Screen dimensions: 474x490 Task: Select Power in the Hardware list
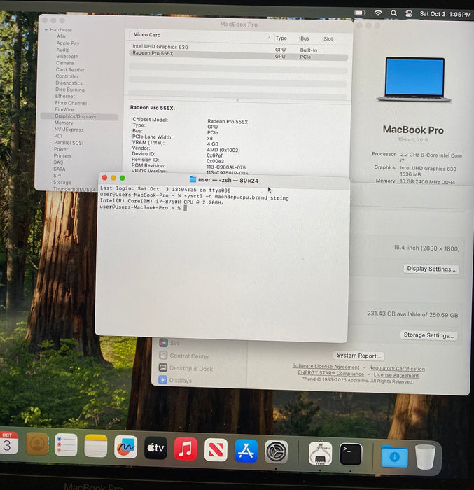pos(61,149)
